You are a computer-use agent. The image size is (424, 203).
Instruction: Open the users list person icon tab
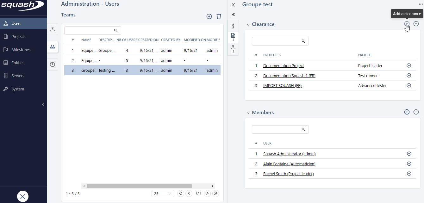tap(53, 29)
